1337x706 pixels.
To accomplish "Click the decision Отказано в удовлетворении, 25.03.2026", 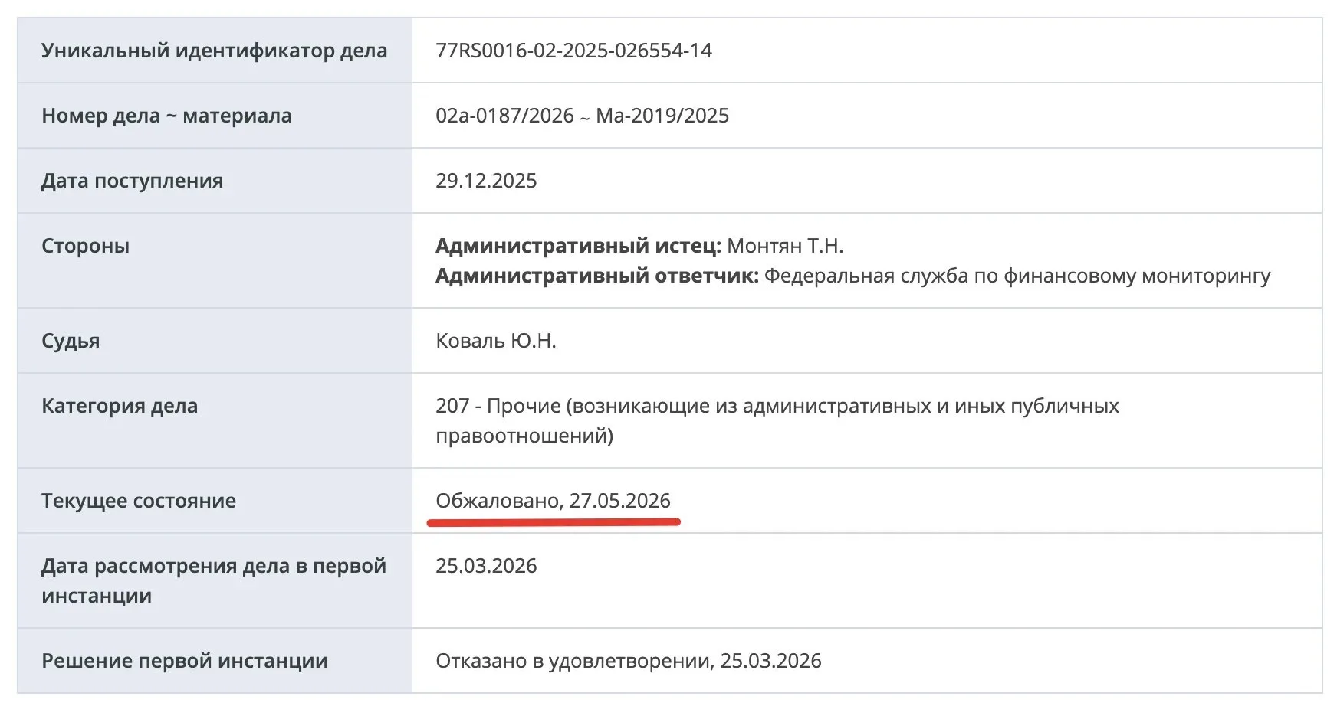I will coord(629,661).
